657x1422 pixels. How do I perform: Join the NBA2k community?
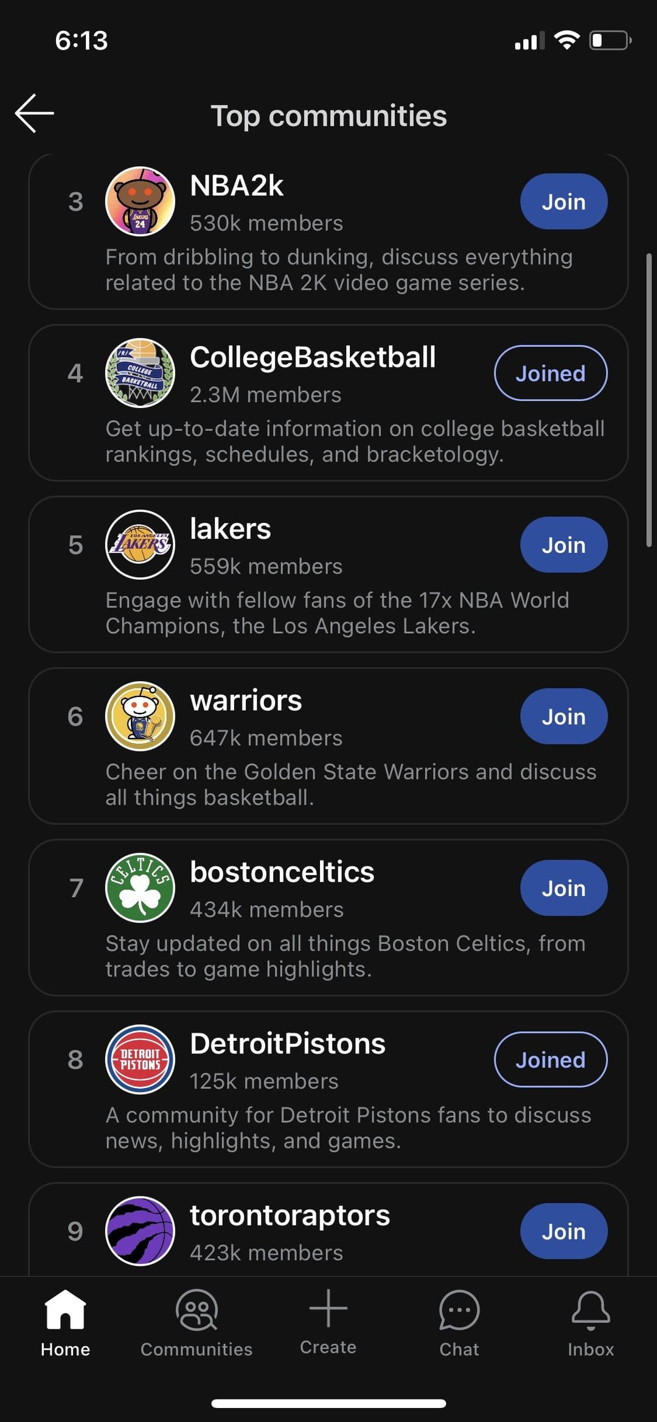[563, 201]
